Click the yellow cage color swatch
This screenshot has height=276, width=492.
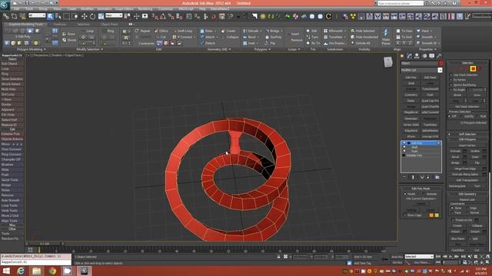pyautogui.click(x=437, y=215)
